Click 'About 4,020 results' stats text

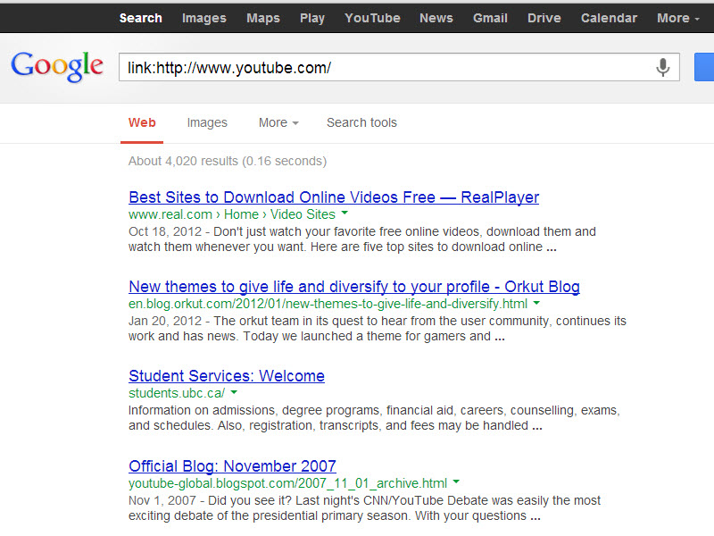228,161
